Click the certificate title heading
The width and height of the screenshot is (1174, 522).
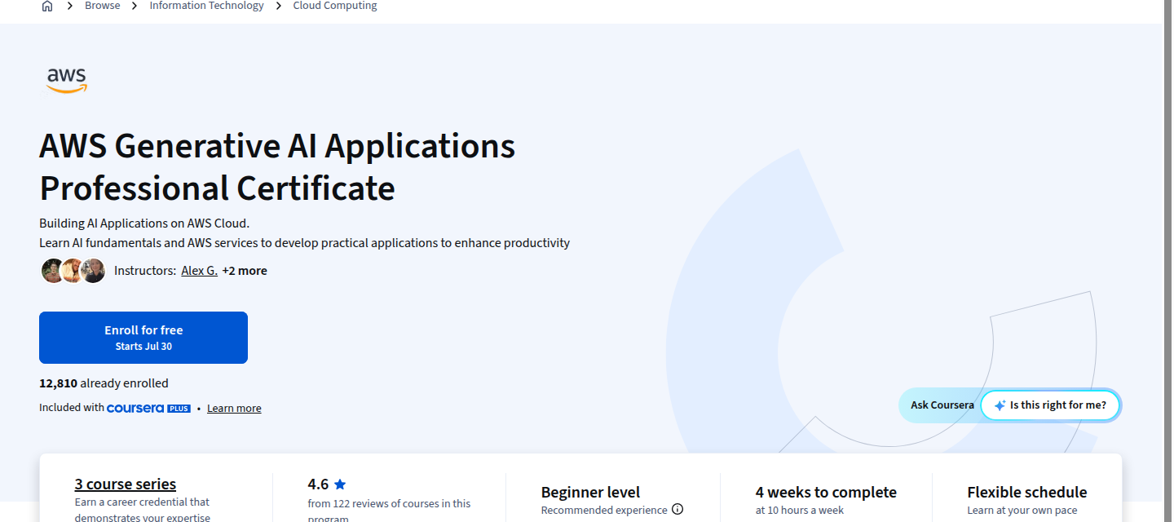pyautogui.click(x=277, y=167)
